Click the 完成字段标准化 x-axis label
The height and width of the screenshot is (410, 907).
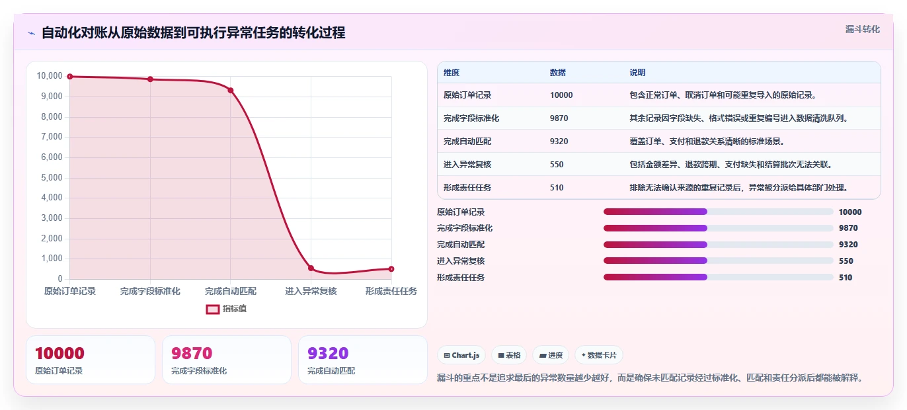150,291
